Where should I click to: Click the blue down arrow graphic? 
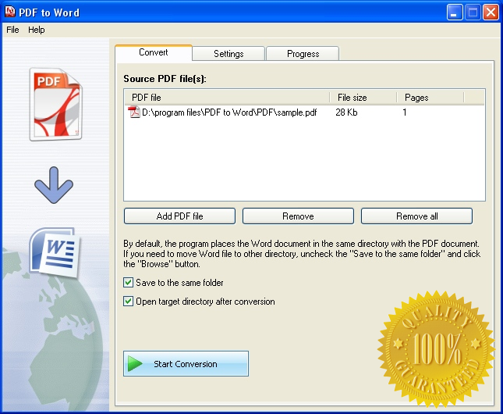(54, 186)
